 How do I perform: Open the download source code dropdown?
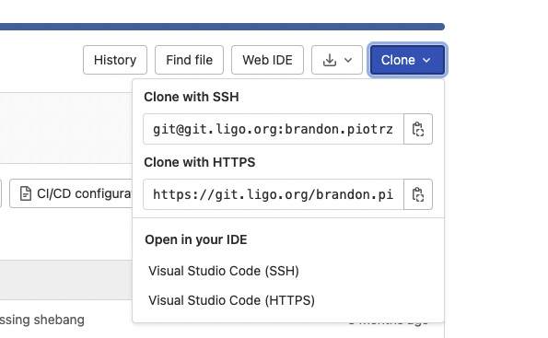click(x=337, y=60)
